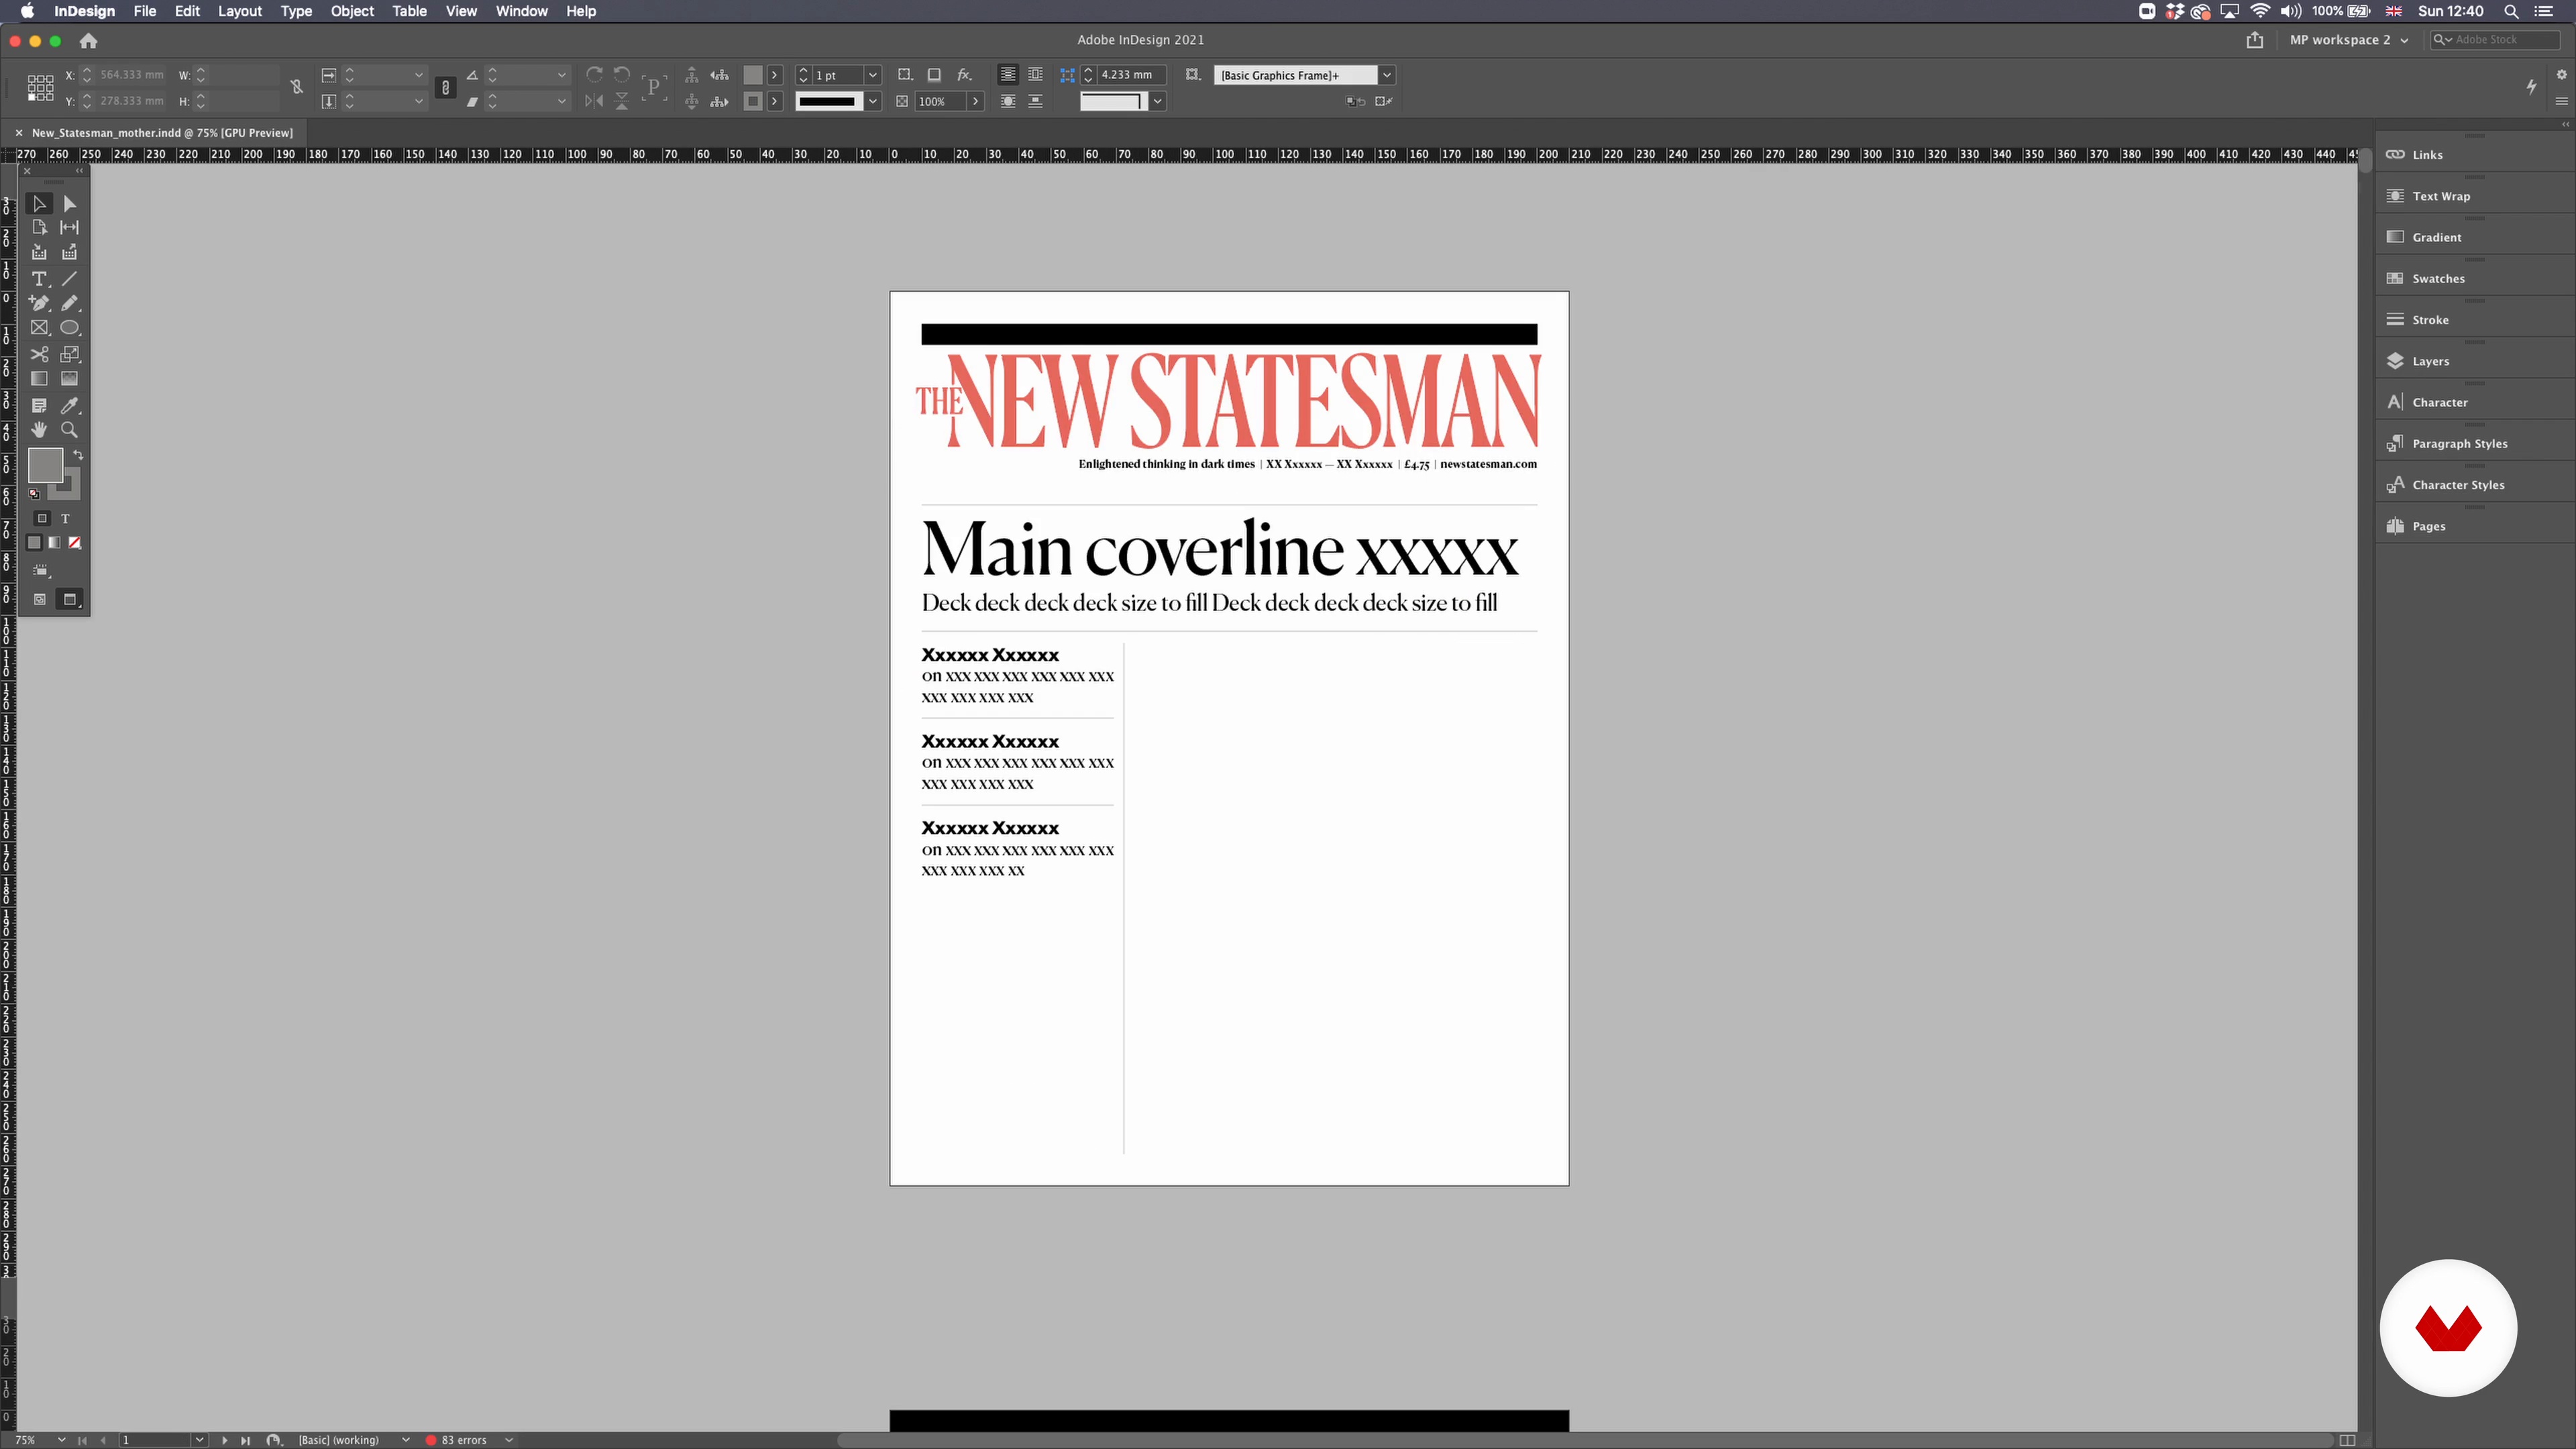Screen dimensions: 2576x1449
Task: Activate the Content Placer tool
Action: tap(69, 252)
